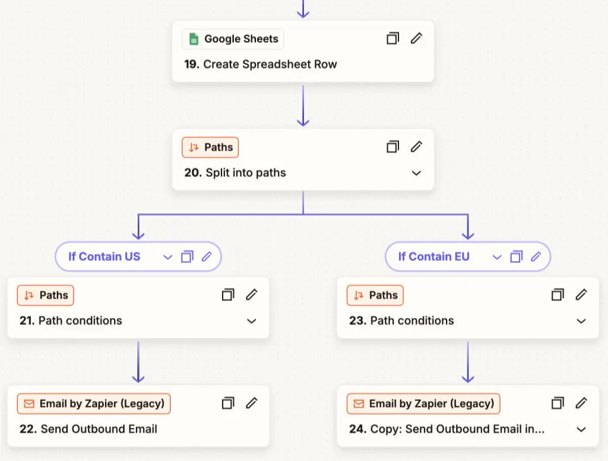This screenshot has height=461, width=608.
Task: Click the edit pencil on Create Spreadsheet Row step
Action: click(417, 39)
